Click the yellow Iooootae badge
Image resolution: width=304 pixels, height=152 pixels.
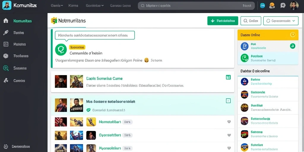click(x=77, y=47)
